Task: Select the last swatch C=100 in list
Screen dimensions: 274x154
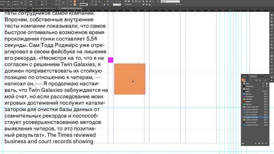Action: point(255,125)
